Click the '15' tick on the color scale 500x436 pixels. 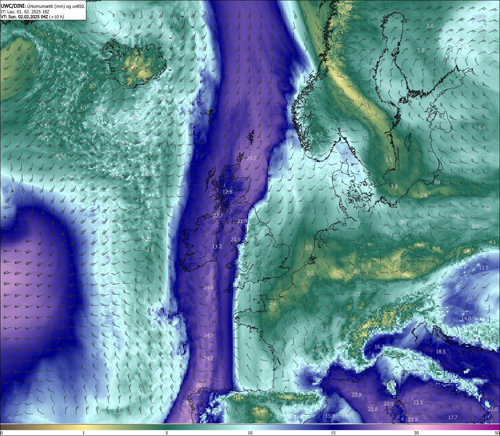(x=333, y=433)
